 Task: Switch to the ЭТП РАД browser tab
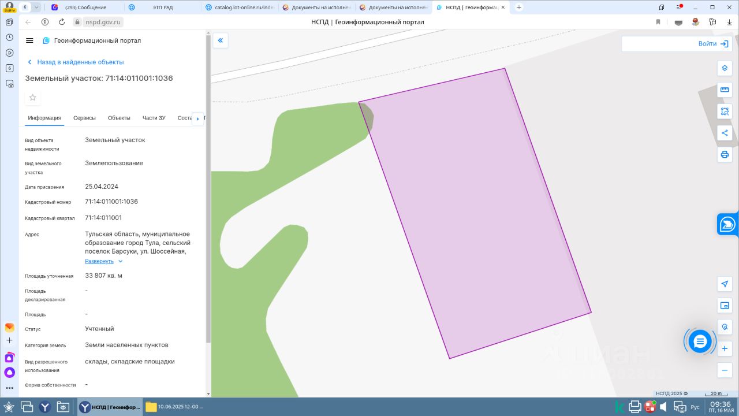click(x=162, y=7)
